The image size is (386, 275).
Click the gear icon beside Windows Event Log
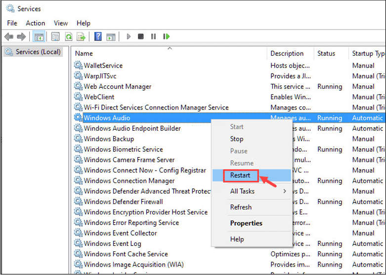78,243
